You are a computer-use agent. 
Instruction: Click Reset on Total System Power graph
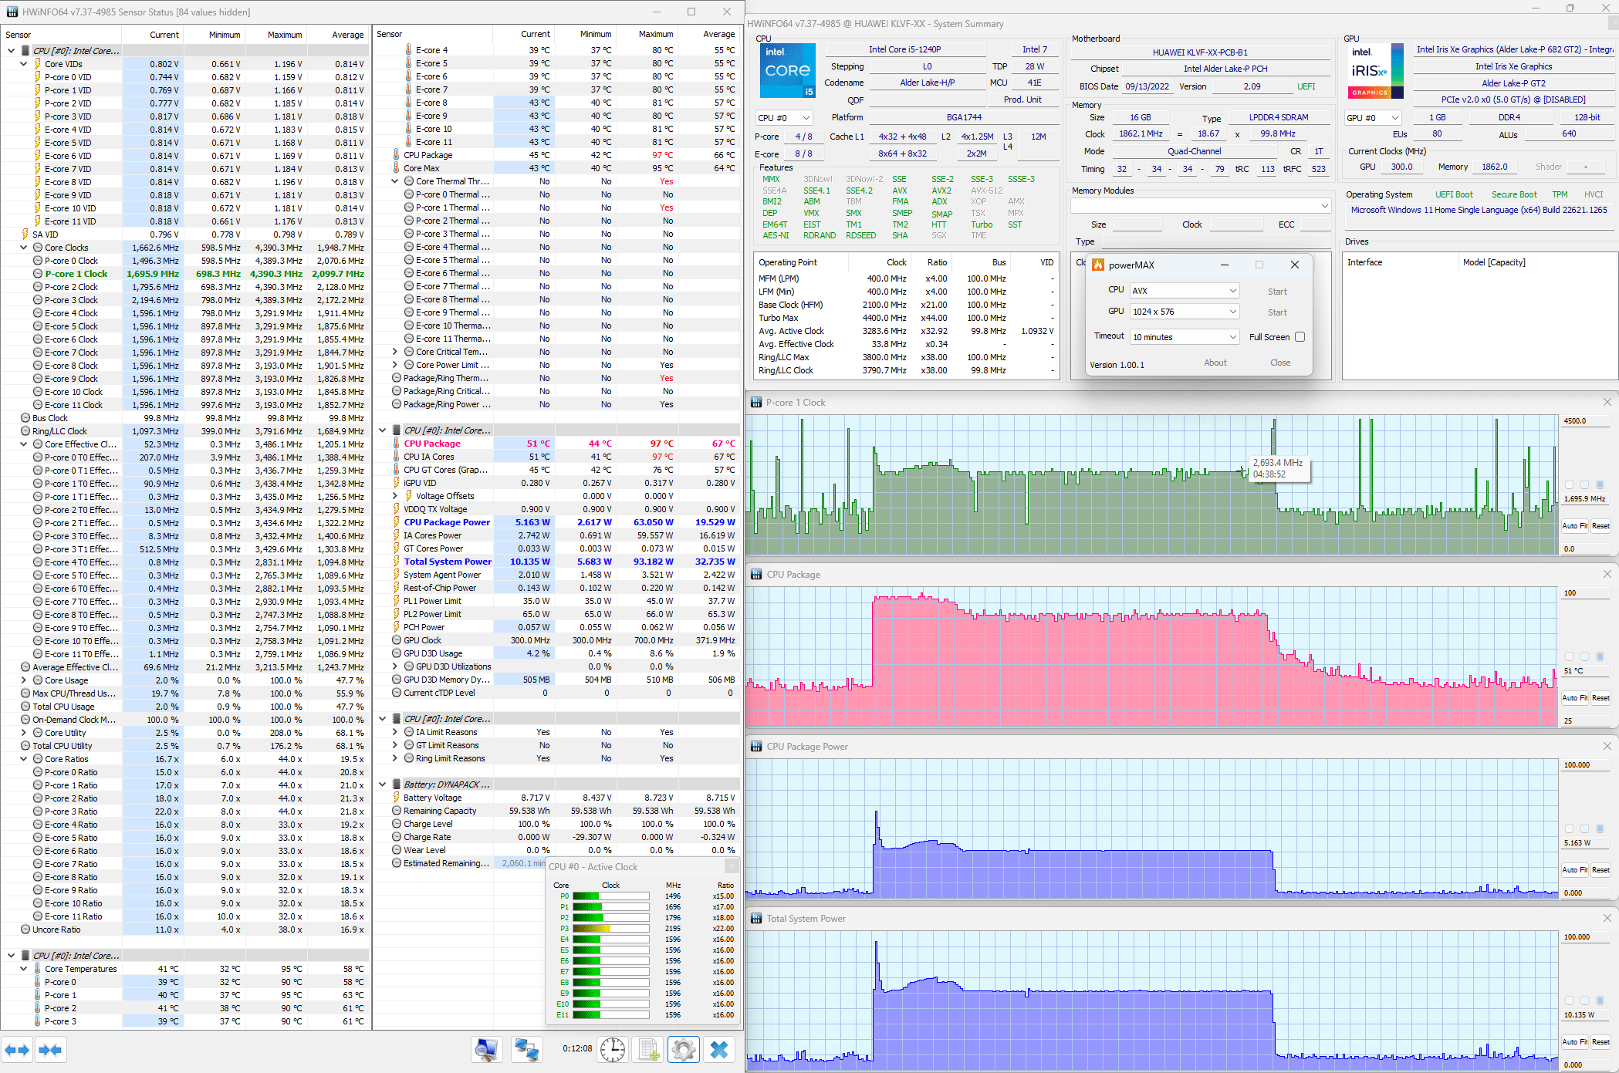(1601, 1042)
